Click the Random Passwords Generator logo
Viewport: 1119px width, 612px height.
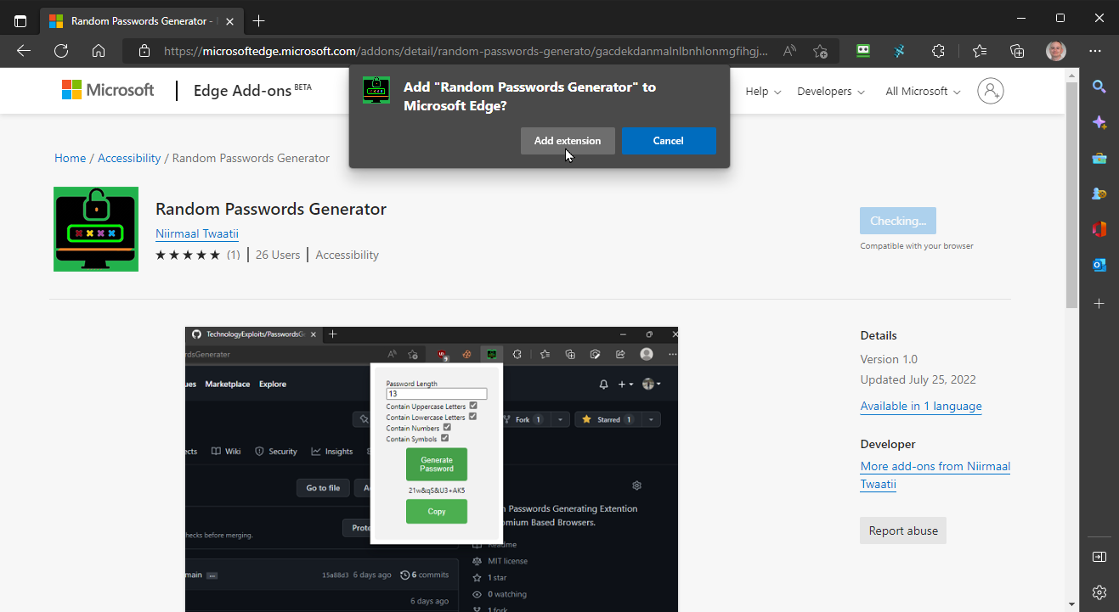pos(96,229)
